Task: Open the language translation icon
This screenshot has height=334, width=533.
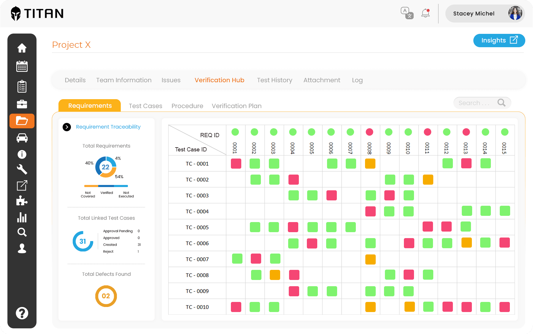Action: point(407,13)
